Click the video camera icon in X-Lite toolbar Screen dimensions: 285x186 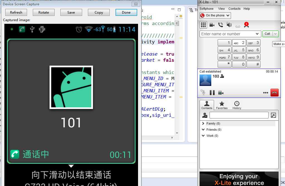click(212, 25)
